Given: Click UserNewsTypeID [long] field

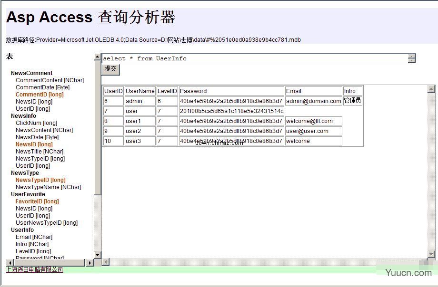Looking at the screenshot, I should (x=47, y=223).
